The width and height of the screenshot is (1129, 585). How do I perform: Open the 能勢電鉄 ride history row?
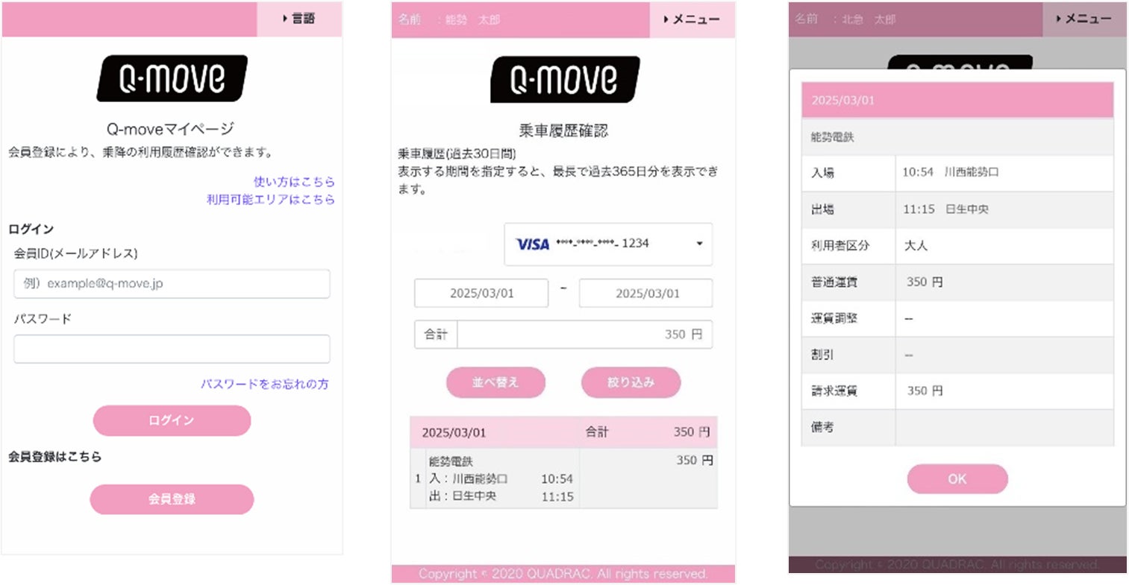(564, 478)
